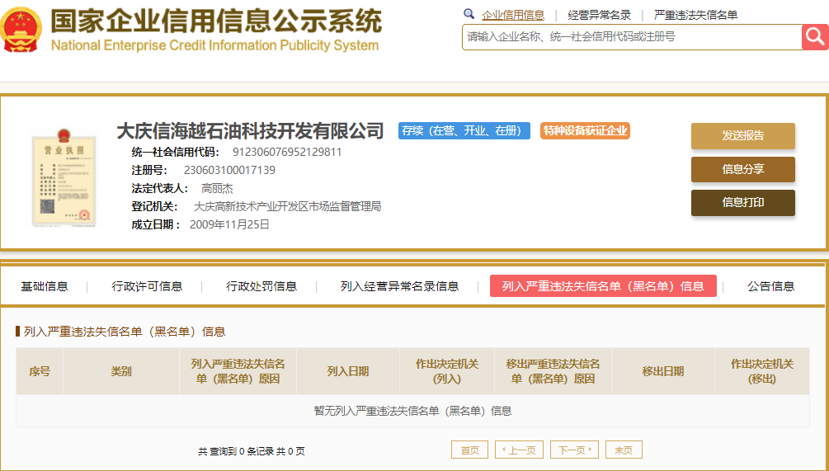Focus the enterprise name search input
The width and height of the screenshot is (829, 471).
[633, 37]
